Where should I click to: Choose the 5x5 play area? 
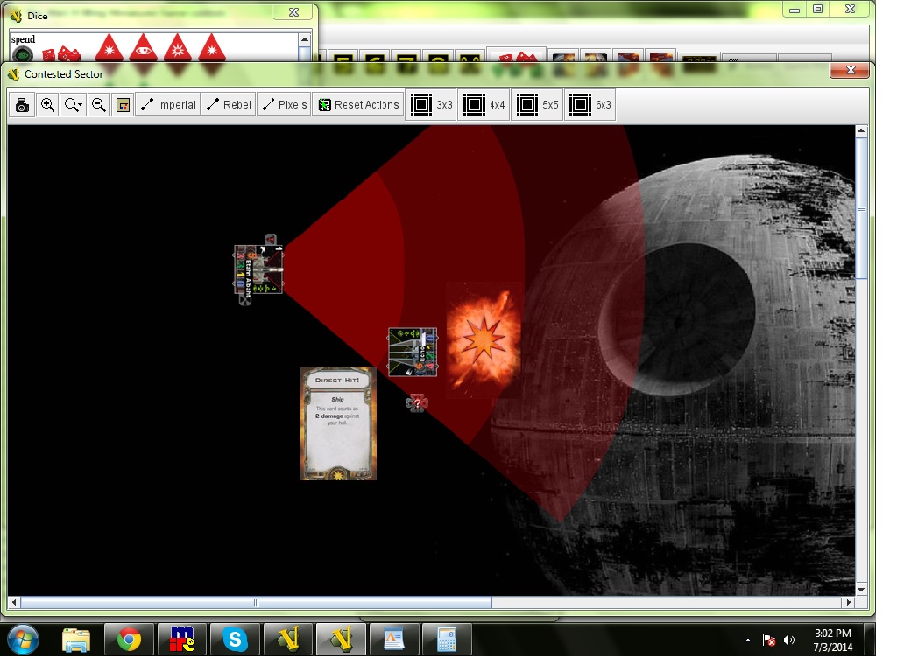537,105
